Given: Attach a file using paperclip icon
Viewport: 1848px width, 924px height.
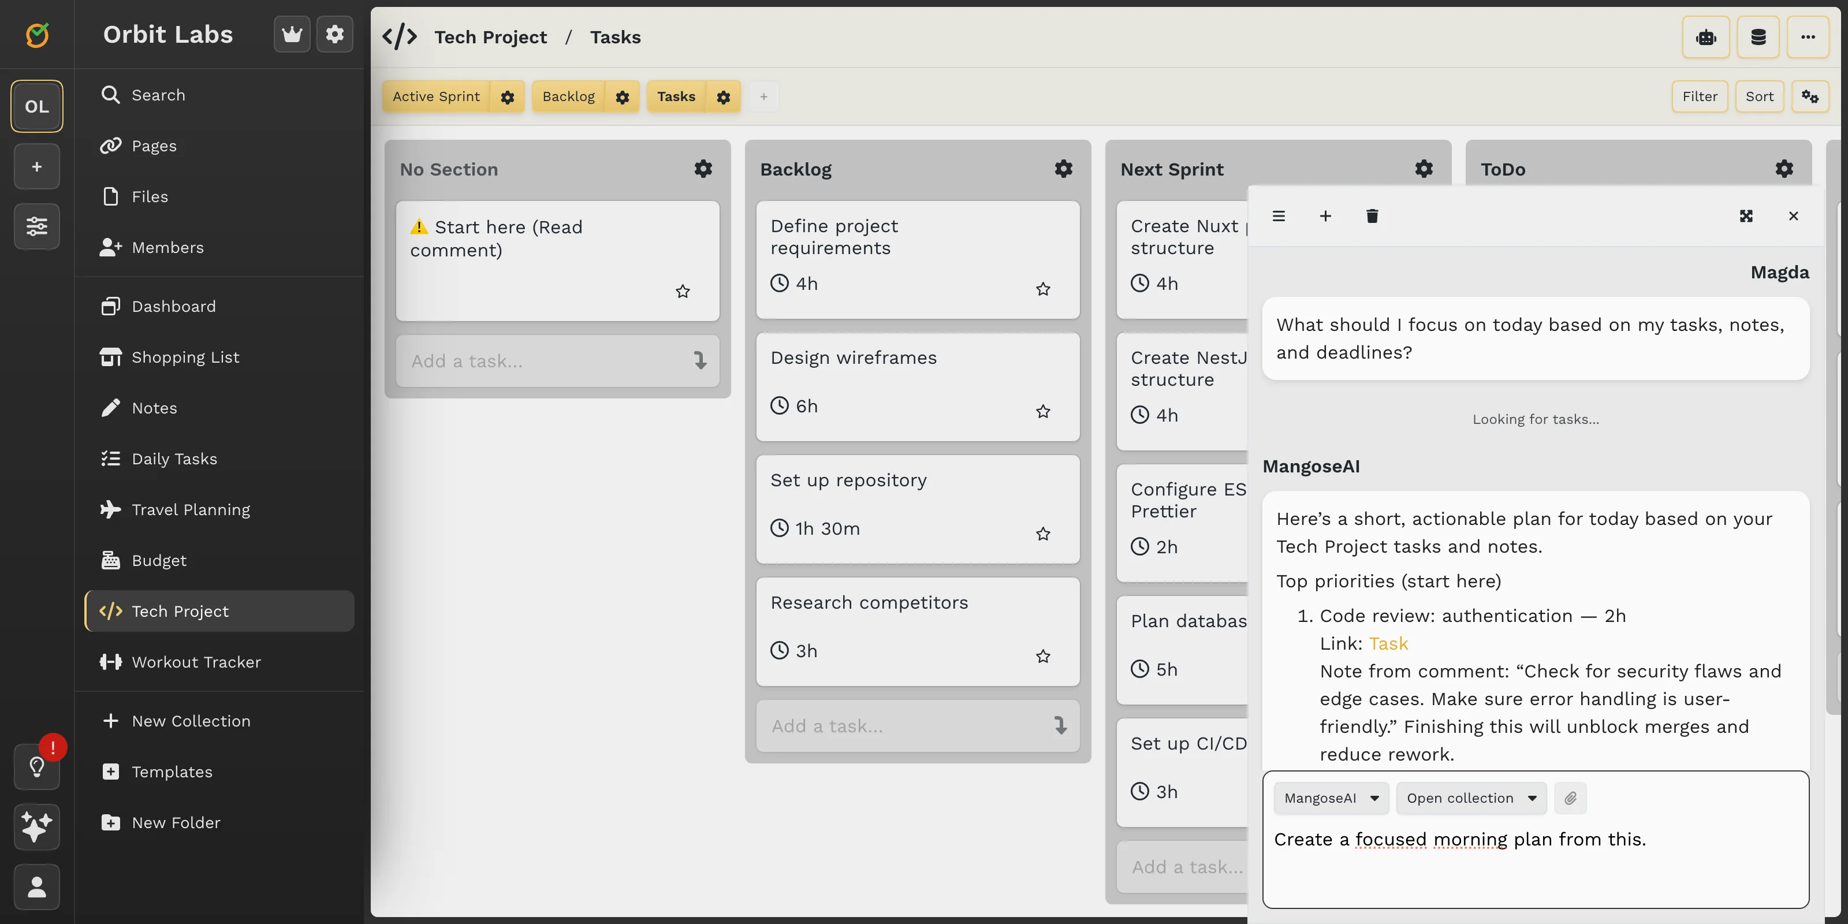Looking at the screenshot, I should [1570, 798].
